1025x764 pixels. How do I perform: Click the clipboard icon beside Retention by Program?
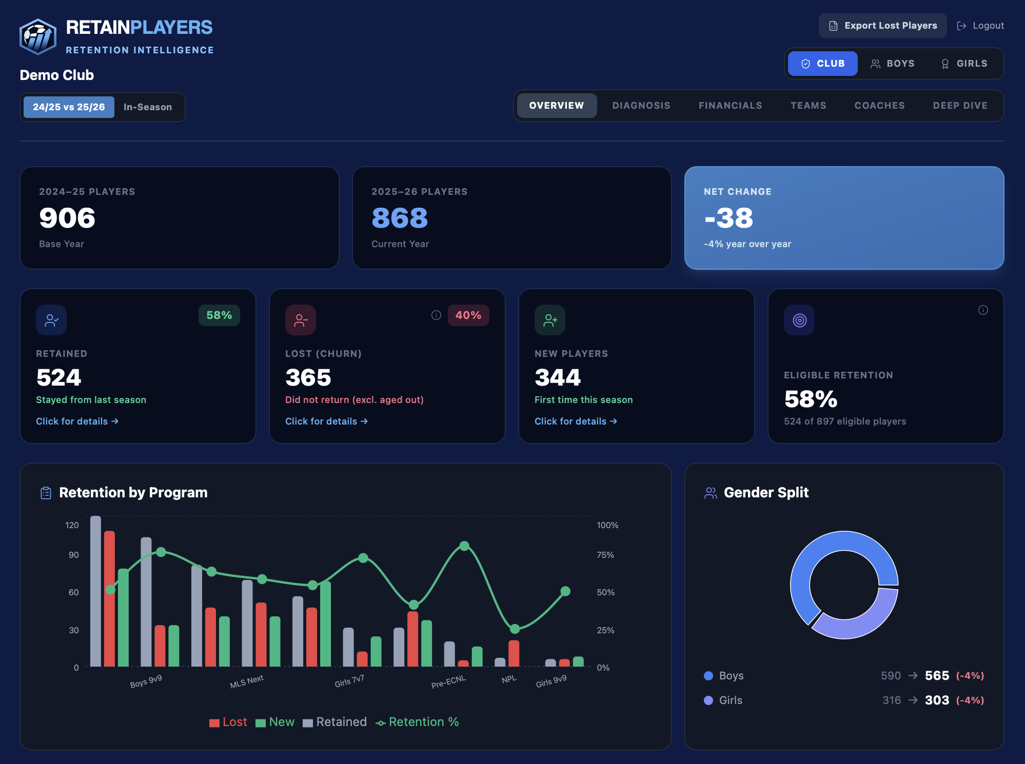(x=46, y=493)
